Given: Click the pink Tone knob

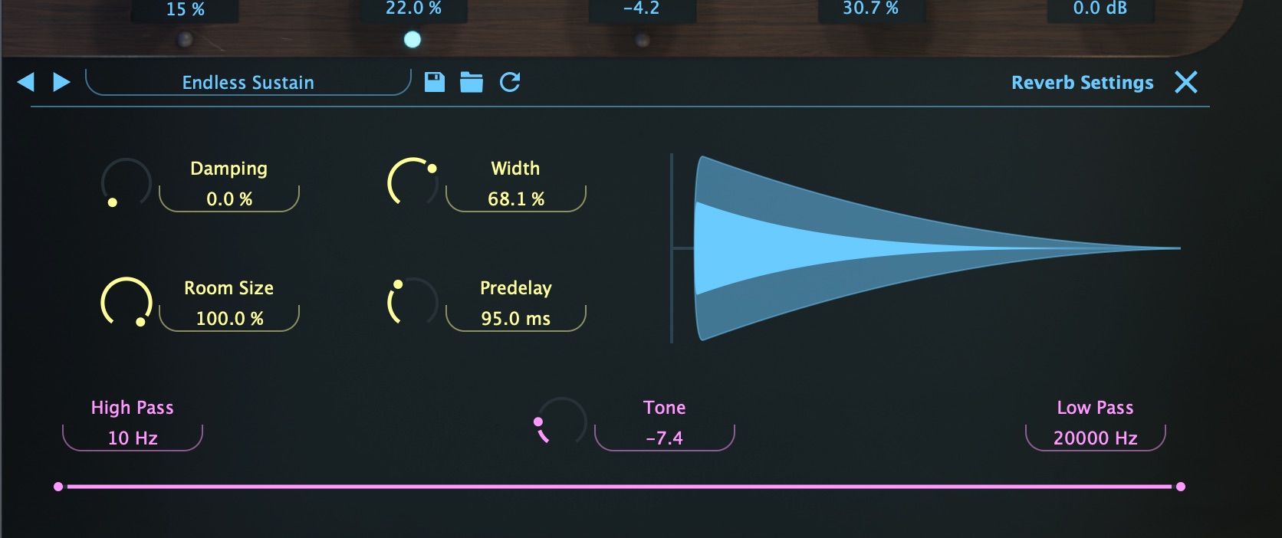Looking at the screenshot, I should coord(561,422).
